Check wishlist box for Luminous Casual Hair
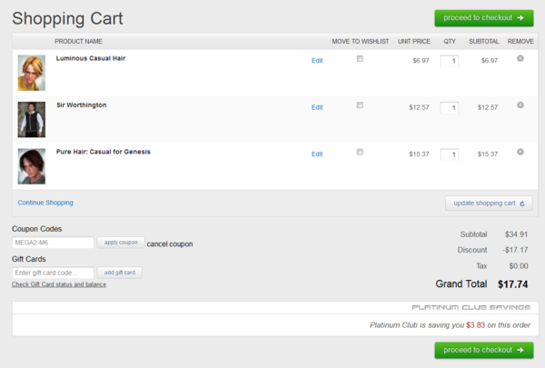Image resolution: width=545 pixels, height=368 pixels. (360, 58)
